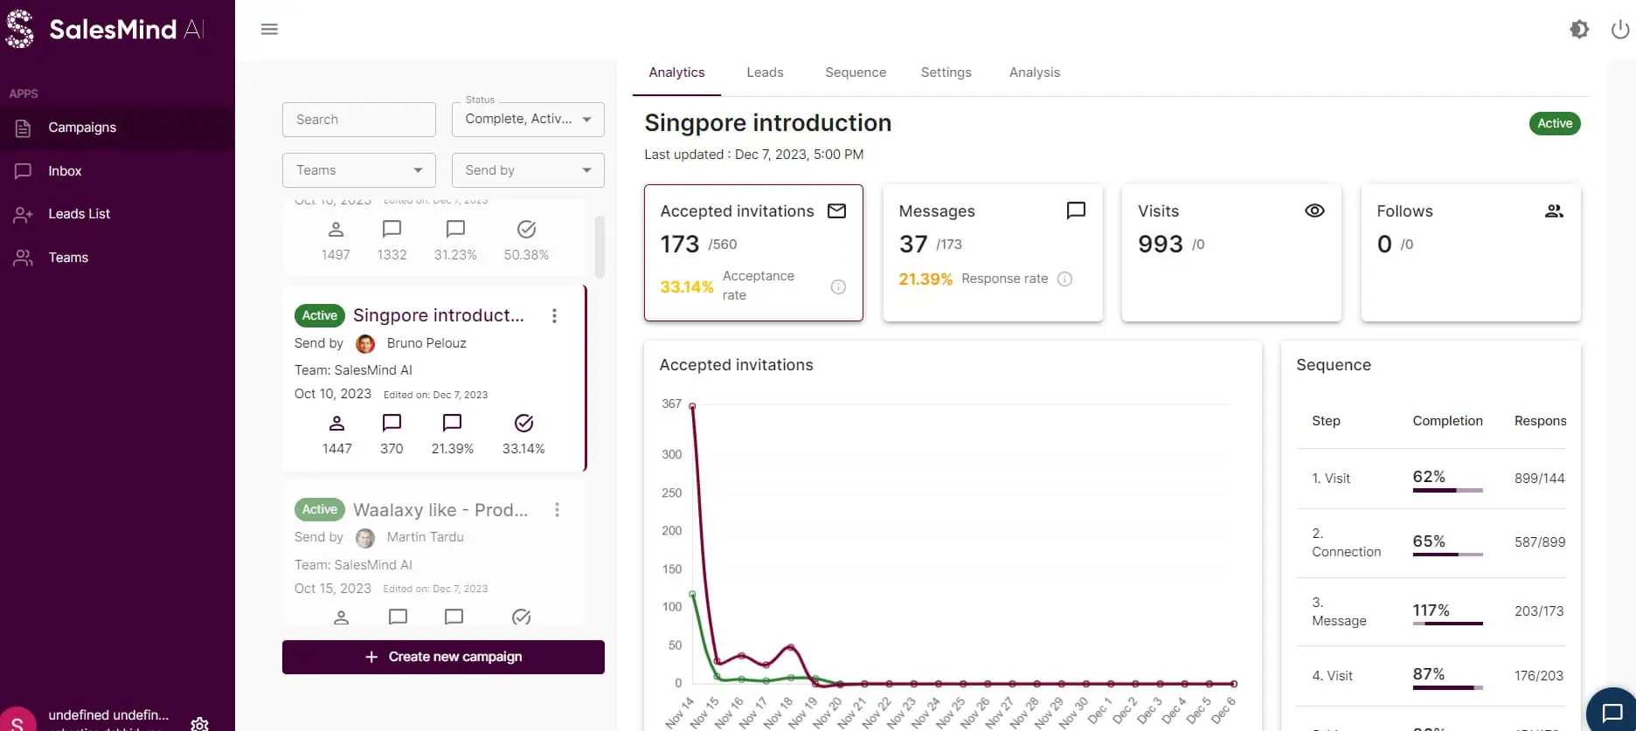Open Teams in the sidebar

tap(117, 258)
